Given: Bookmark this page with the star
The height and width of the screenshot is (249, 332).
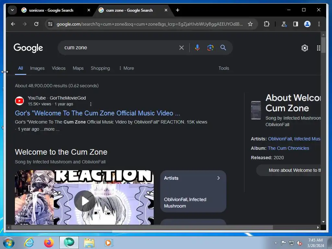Looking at the screenshot, I should coord(250,24).
